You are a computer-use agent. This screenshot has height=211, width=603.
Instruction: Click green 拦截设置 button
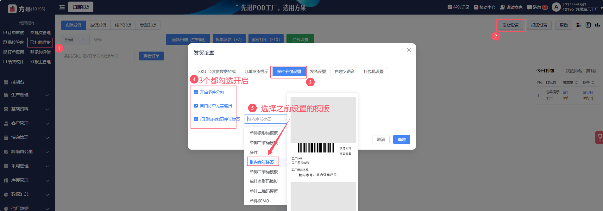pos(300,39)
